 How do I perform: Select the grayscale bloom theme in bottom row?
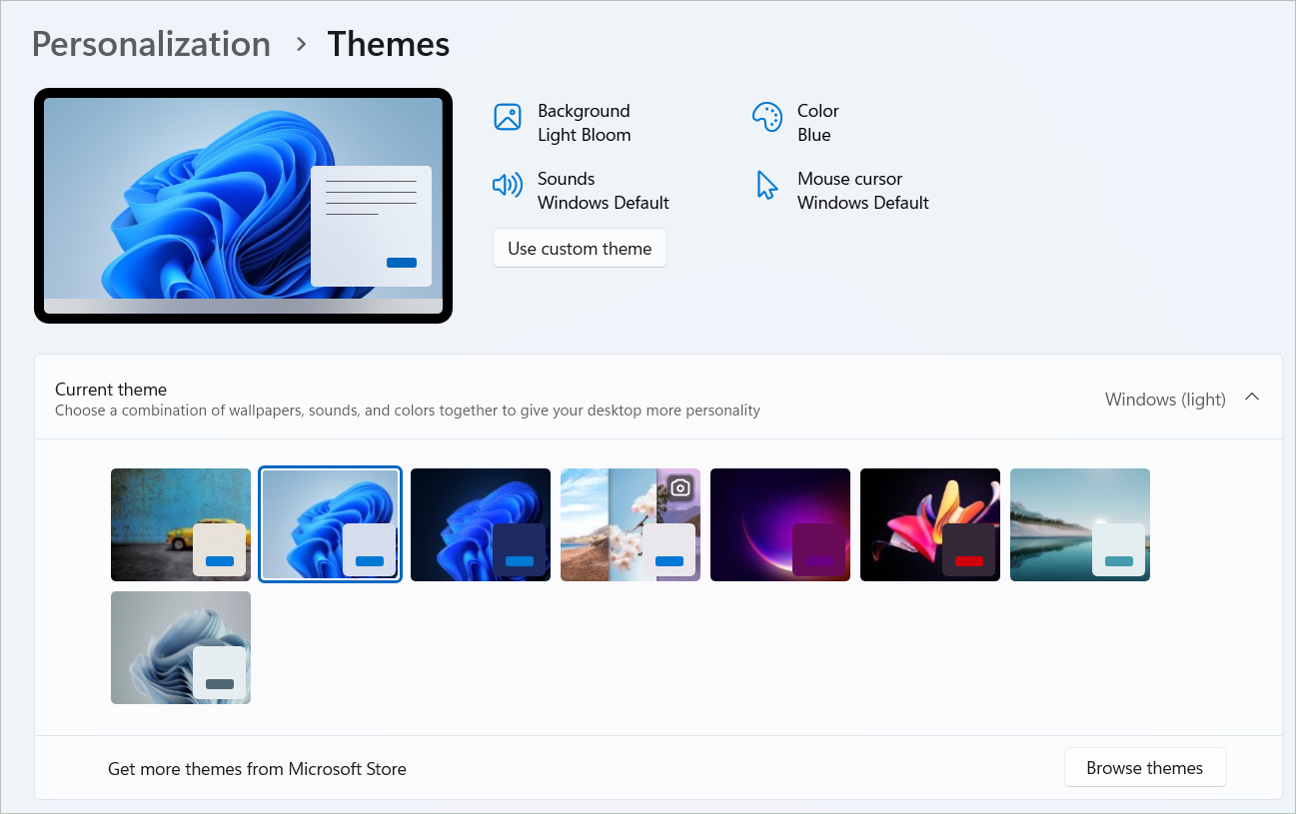pyautogui.click(x=180, y=647)
